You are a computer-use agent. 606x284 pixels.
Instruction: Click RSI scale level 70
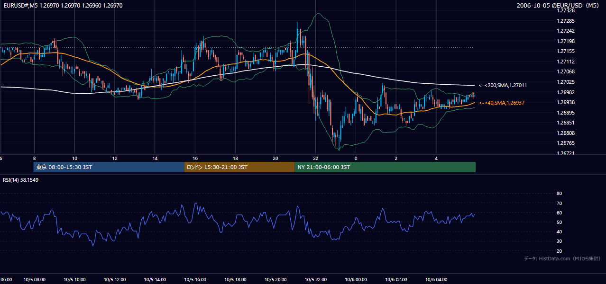559,203
